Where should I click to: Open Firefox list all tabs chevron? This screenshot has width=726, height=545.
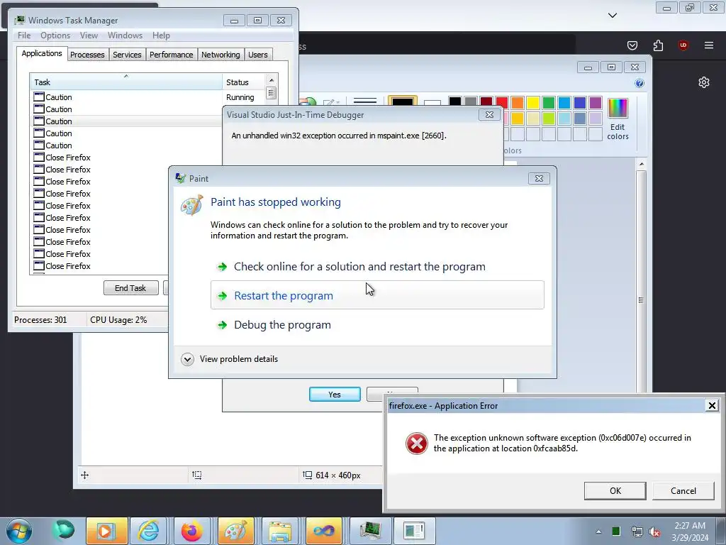(x=612, y=16)
